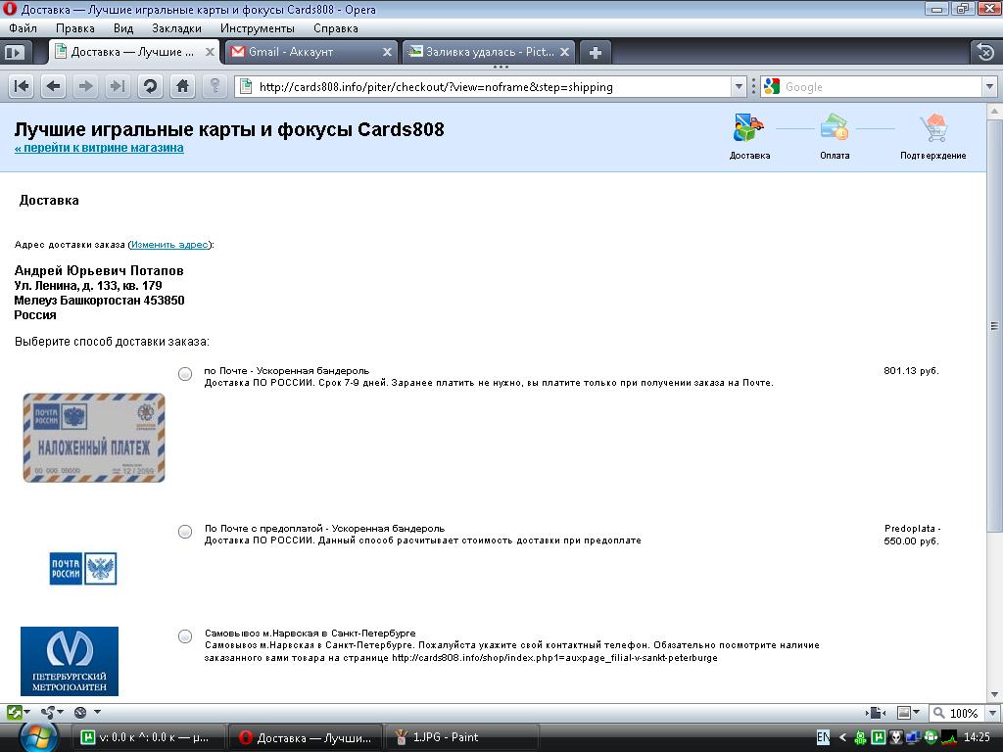The width and height of the screenshot is (1003, 752).
Task: Open the Файл menu
Action: [x=24, y=28]
